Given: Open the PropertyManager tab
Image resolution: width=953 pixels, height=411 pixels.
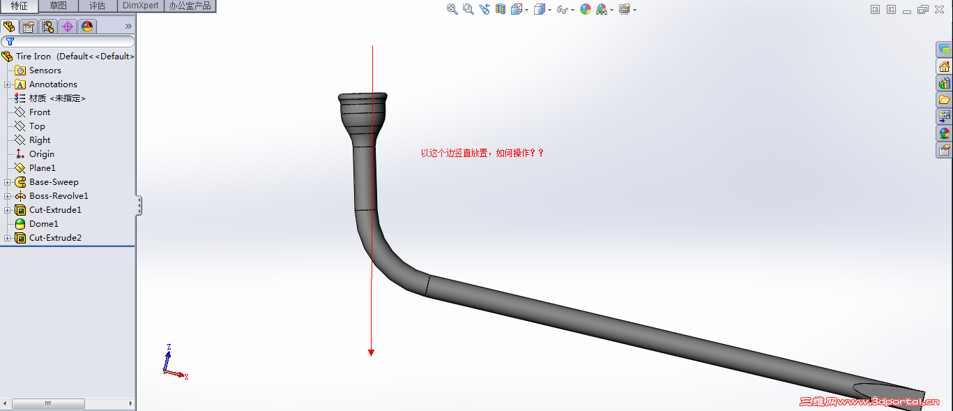Looking at the screenshot, I should [29, 27].
